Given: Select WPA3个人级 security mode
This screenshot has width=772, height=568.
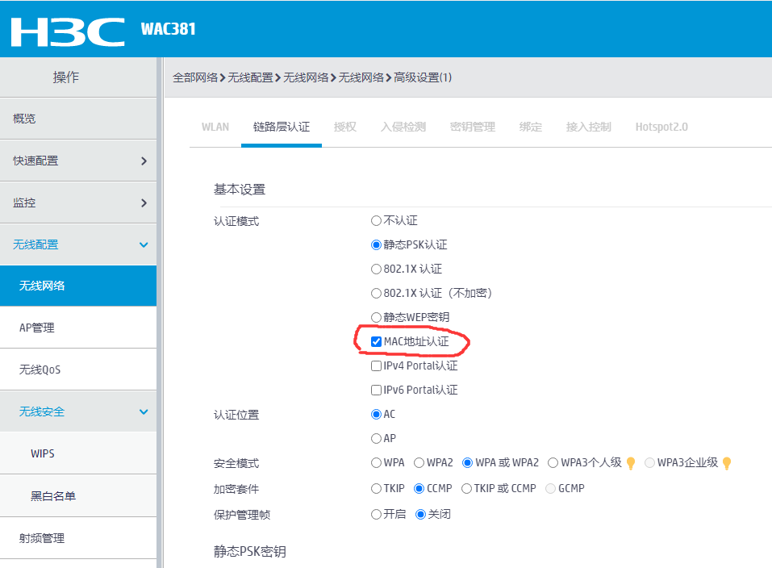Looking at the screenshot, I should click(x=553, y=462).
